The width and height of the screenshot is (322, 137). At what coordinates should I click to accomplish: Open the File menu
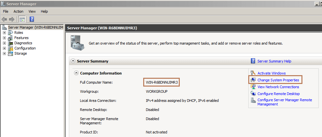[x=6, y=11]
